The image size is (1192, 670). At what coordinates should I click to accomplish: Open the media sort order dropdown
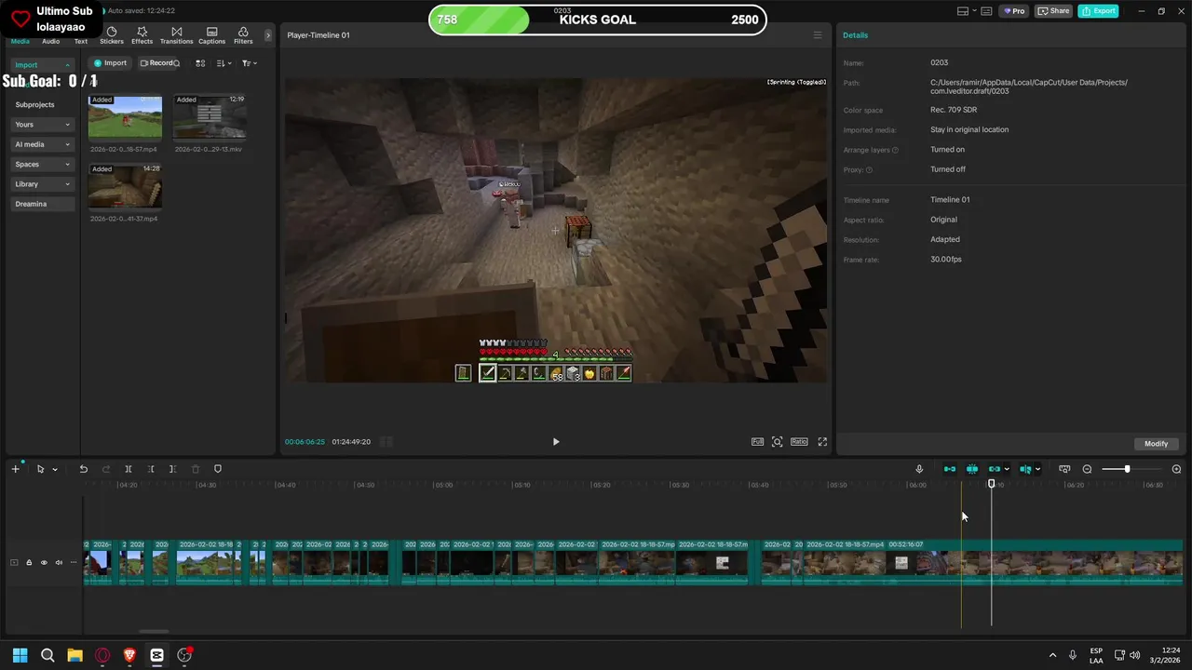point(224,63)
